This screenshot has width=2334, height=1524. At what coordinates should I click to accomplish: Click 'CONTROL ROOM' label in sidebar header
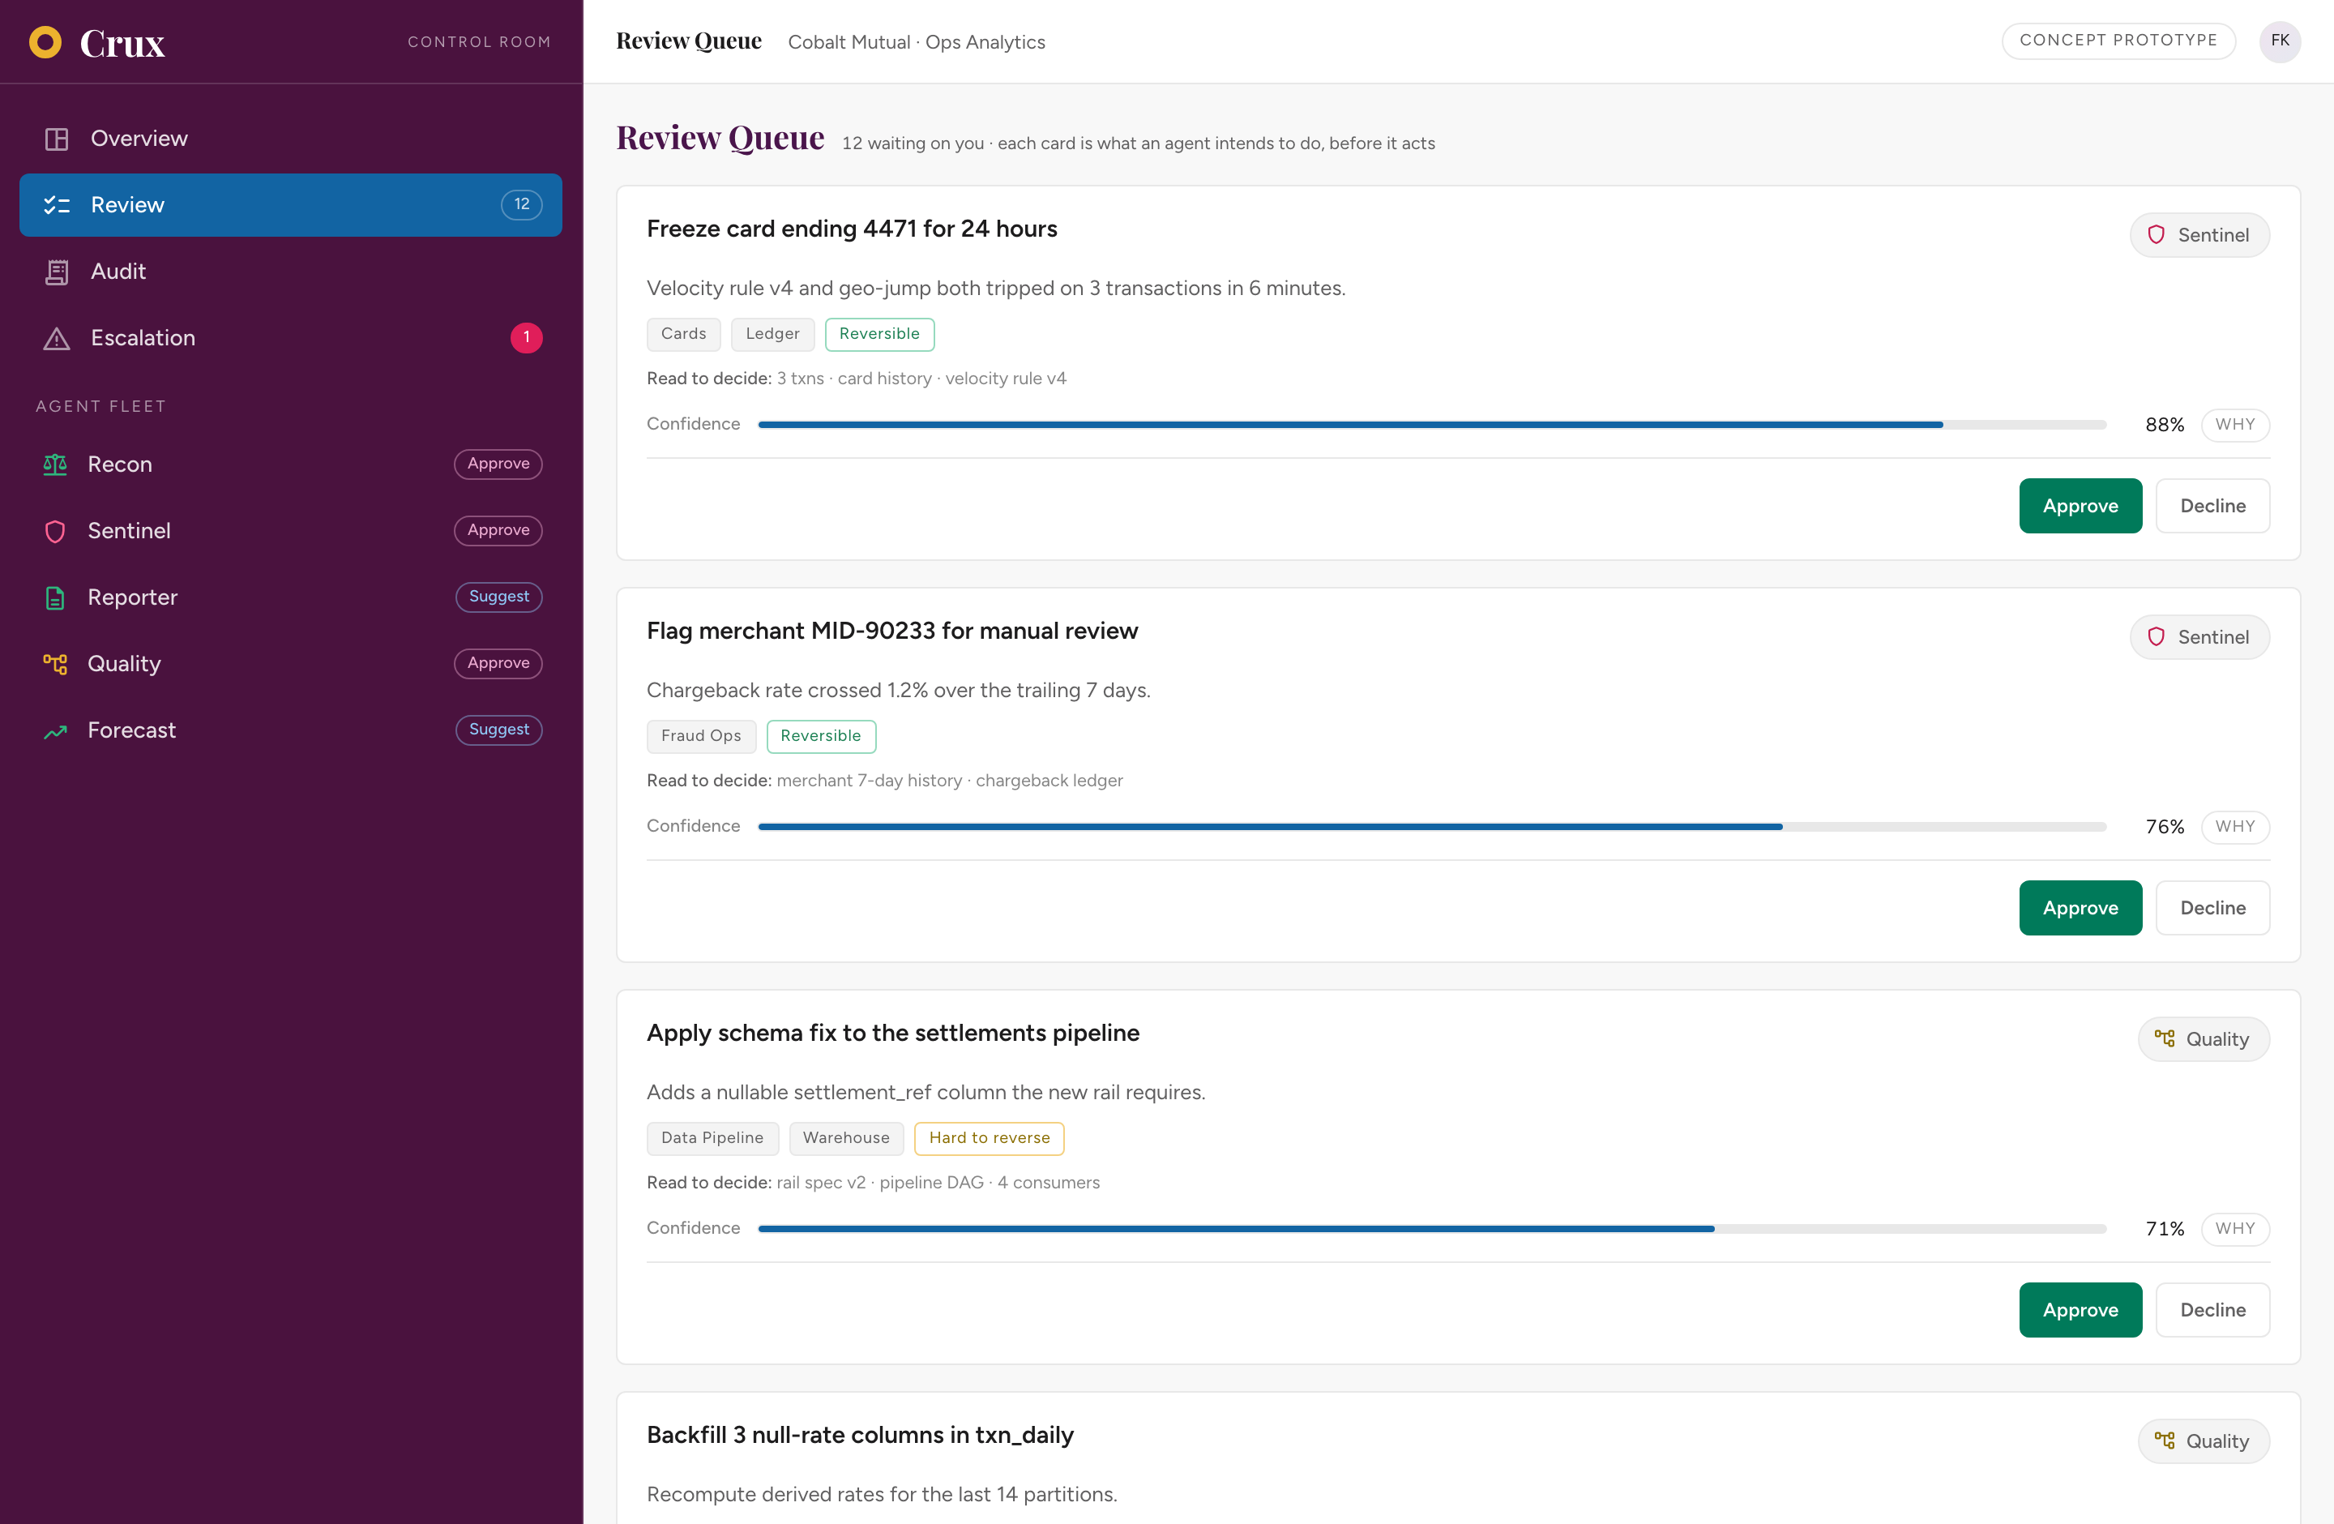[480, 42]
